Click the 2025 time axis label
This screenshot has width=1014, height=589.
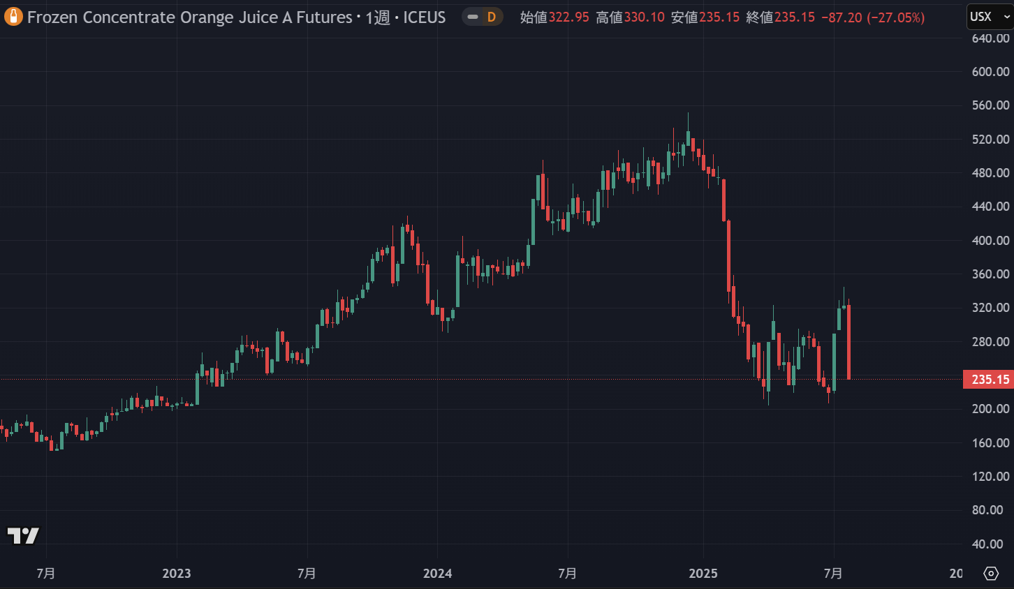[x=703, y=574]
